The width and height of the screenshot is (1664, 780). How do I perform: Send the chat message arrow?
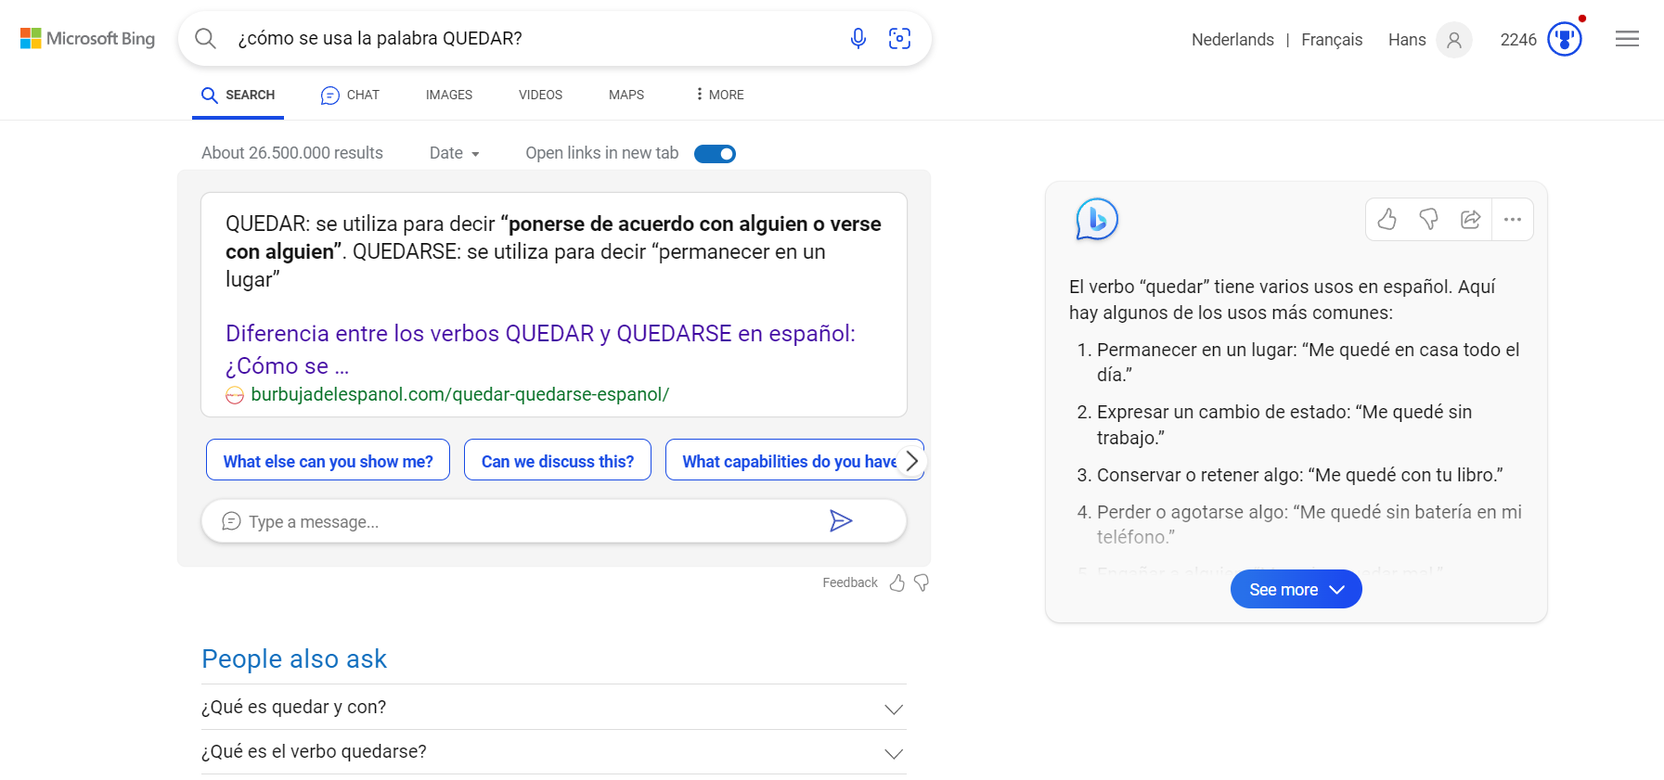tap(840, 521)
